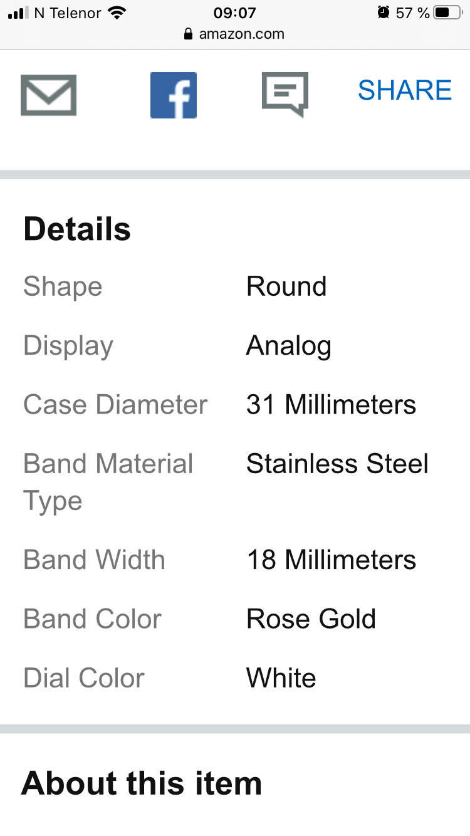Tap the lock icon beside amazon.com
This screenshot has width=470, height=836.
[189, 34]
